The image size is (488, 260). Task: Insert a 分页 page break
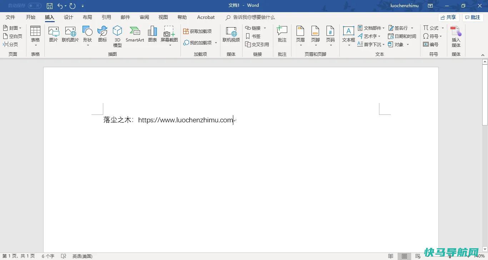(10, 44)
